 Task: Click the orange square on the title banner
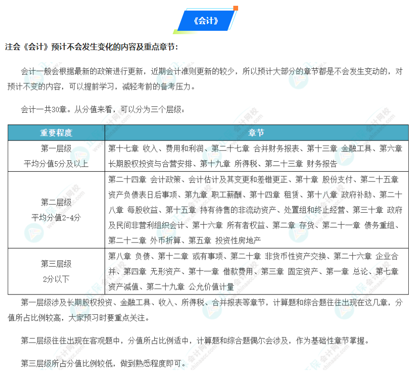(235, 8)
